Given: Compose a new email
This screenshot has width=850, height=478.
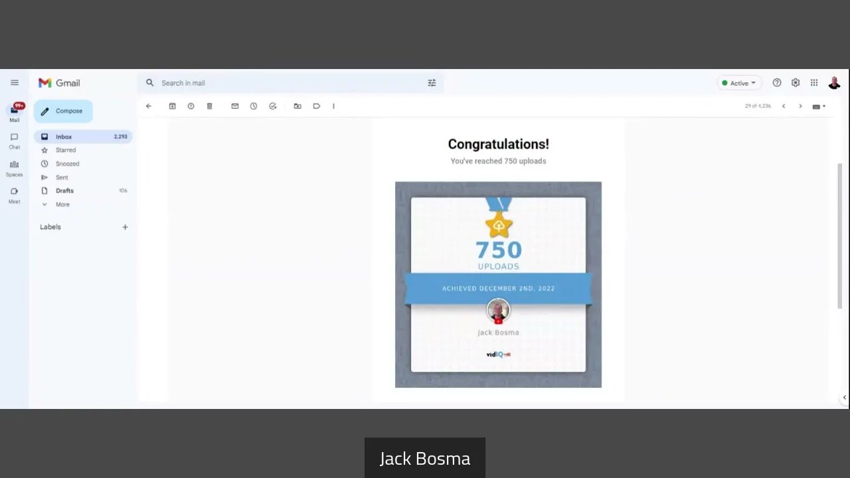Looking at the screenshot, I should [x=63, y=111].
